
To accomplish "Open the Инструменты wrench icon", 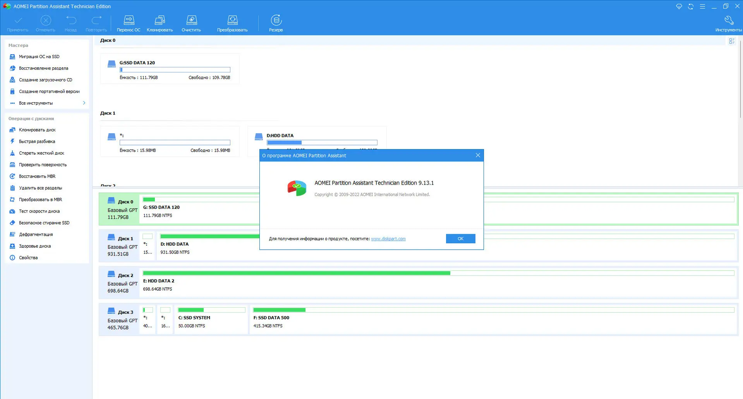I will pyautogui.click(x=728, y=23).
